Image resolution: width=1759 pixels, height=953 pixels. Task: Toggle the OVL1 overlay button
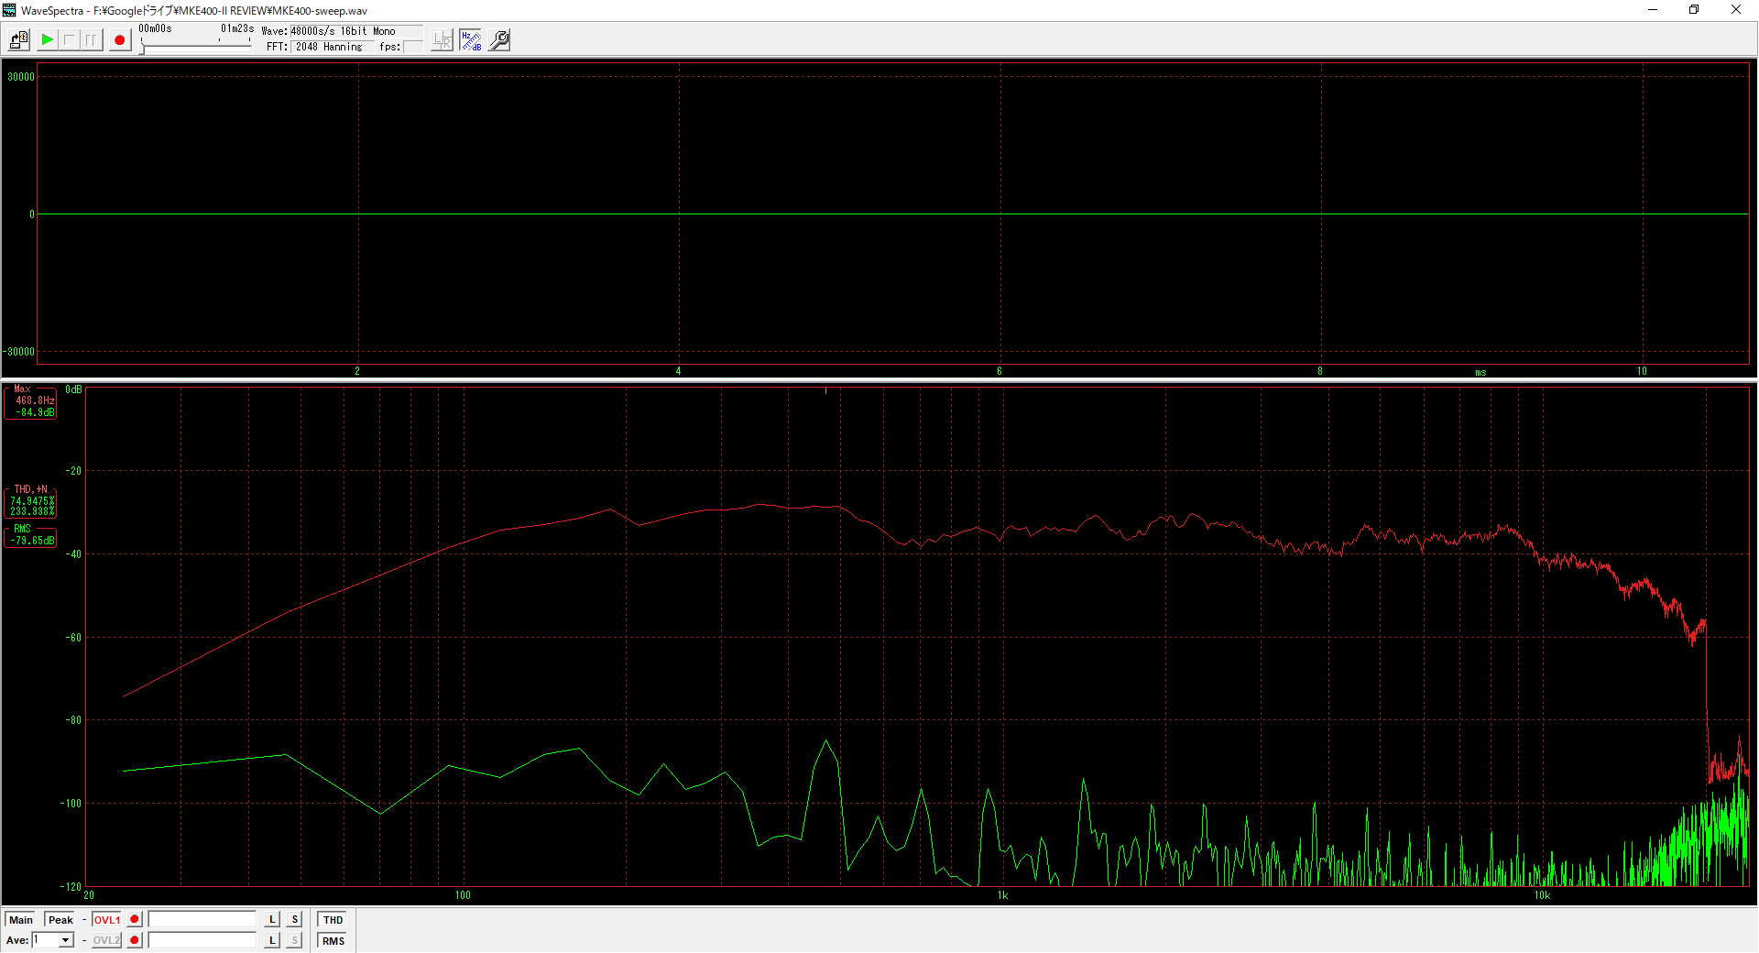(x=106, y=919)
